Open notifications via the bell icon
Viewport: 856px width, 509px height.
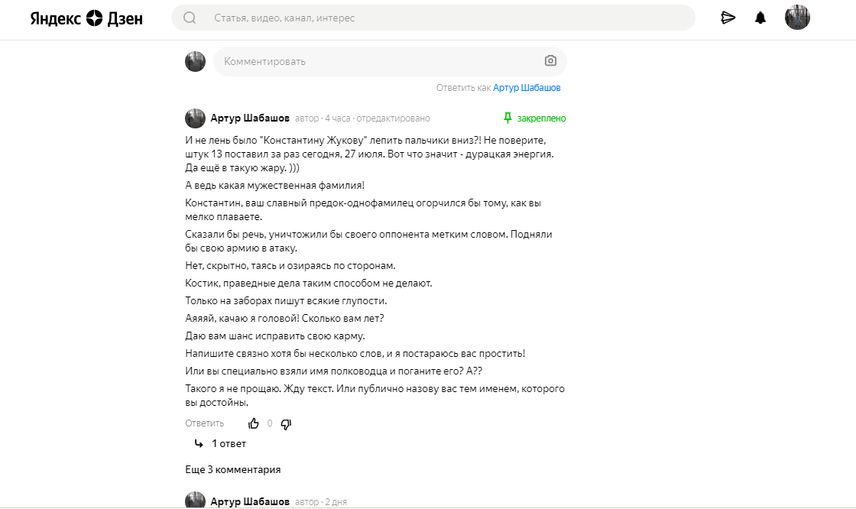760,17
